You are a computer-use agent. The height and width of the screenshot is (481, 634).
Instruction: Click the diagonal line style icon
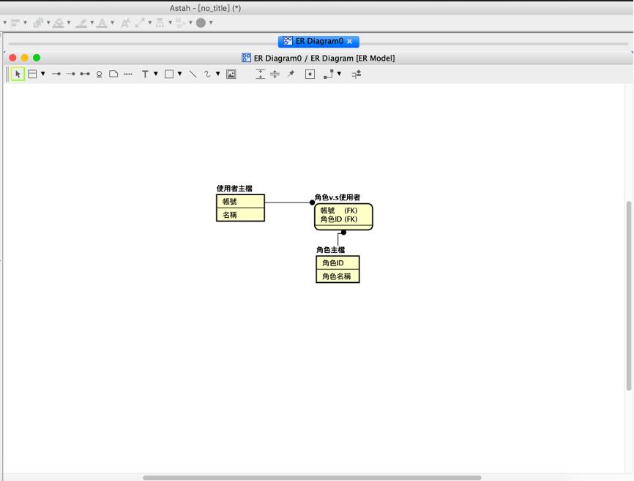[140, 23]
